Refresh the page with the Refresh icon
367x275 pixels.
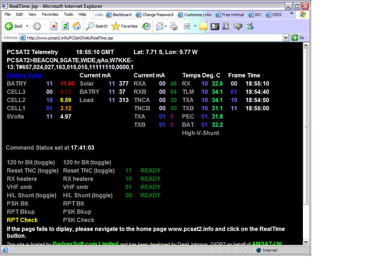[x=65, y=26]
